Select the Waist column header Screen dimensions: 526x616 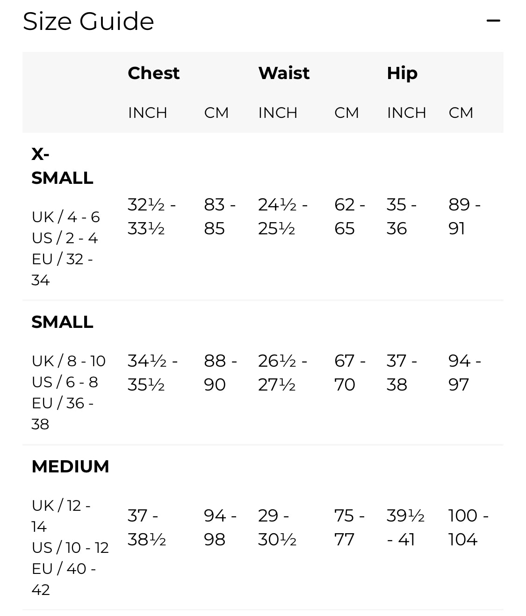pos(284,73)
